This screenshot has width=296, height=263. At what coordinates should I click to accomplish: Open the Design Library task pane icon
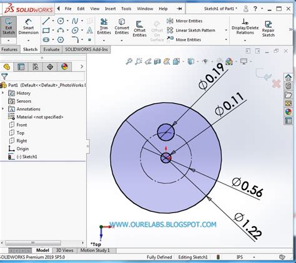289,86
